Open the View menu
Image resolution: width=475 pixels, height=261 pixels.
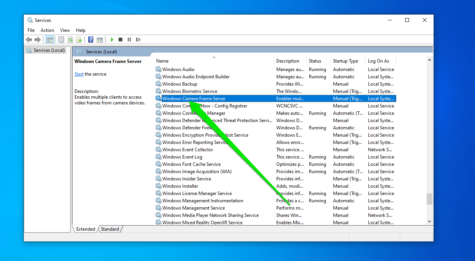tap(65, 30)
